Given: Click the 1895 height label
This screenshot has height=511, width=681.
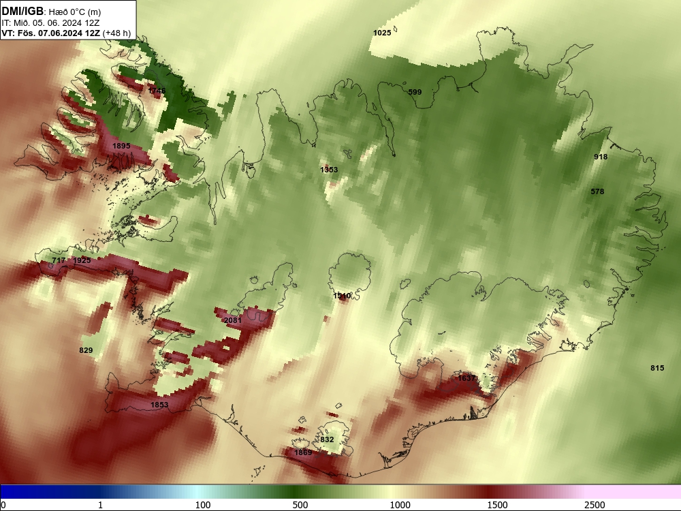Looking at the screenshot, I should point(121,146).
